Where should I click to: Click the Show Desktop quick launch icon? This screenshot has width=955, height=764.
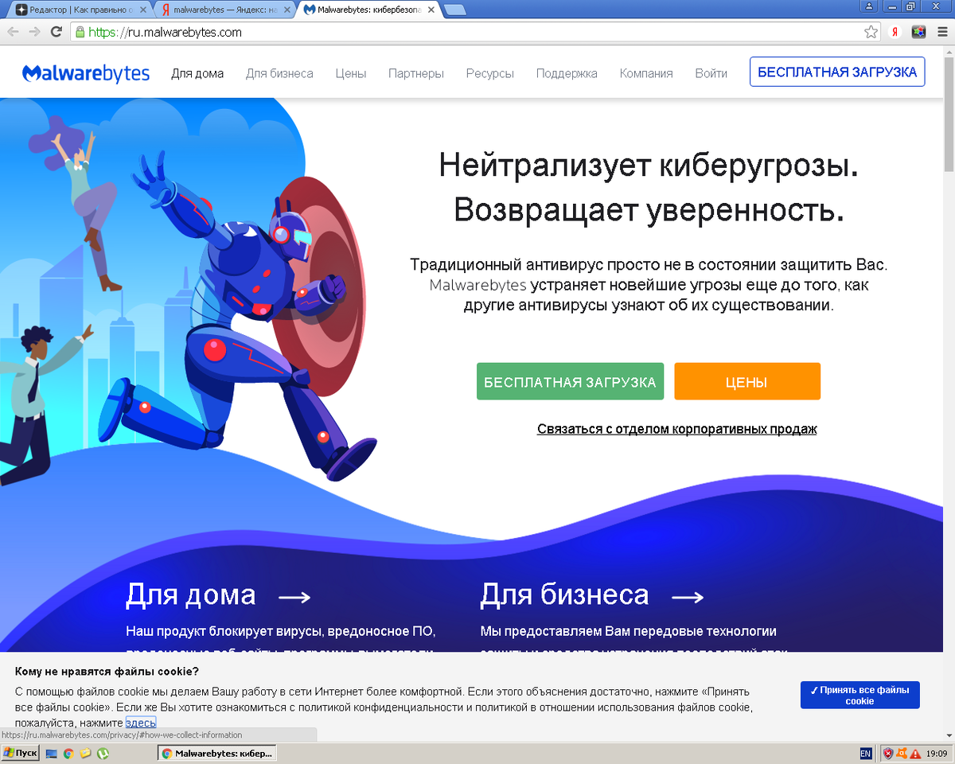pos(52,753)
